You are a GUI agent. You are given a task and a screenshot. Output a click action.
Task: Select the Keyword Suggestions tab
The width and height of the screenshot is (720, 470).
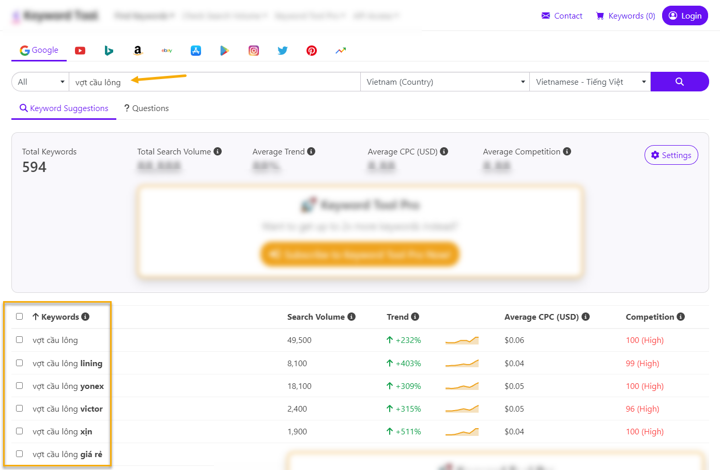(64, 108)
